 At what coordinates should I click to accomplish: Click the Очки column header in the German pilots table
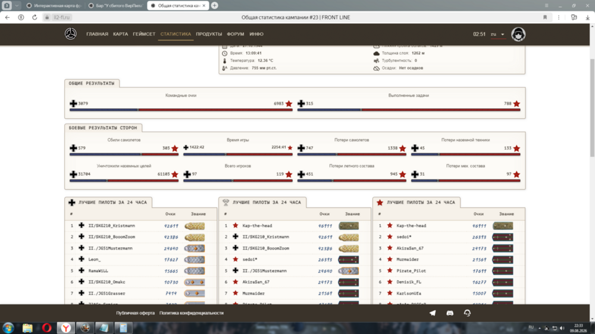click(x=170, y=214)
